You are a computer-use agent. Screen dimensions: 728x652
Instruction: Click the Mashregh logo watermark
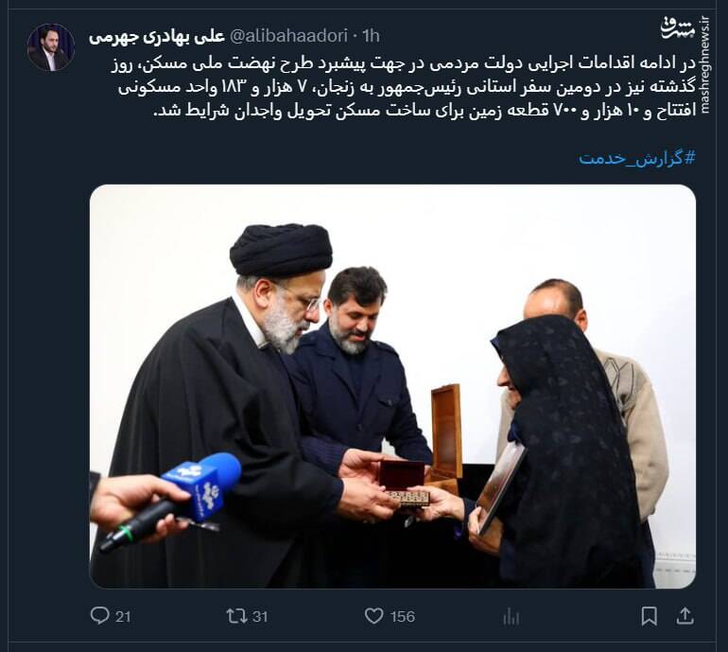(x=678, y=27)
